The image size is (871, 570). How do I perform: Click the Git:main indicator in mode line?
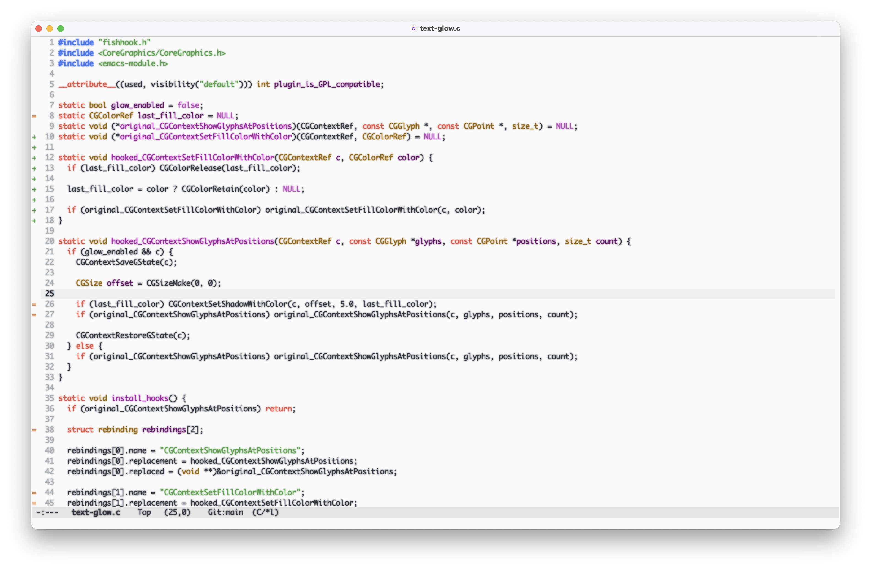pyautogui.click(x=225, y=512)
